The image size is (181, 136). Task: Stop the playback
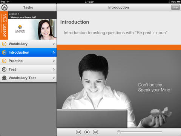87,132
